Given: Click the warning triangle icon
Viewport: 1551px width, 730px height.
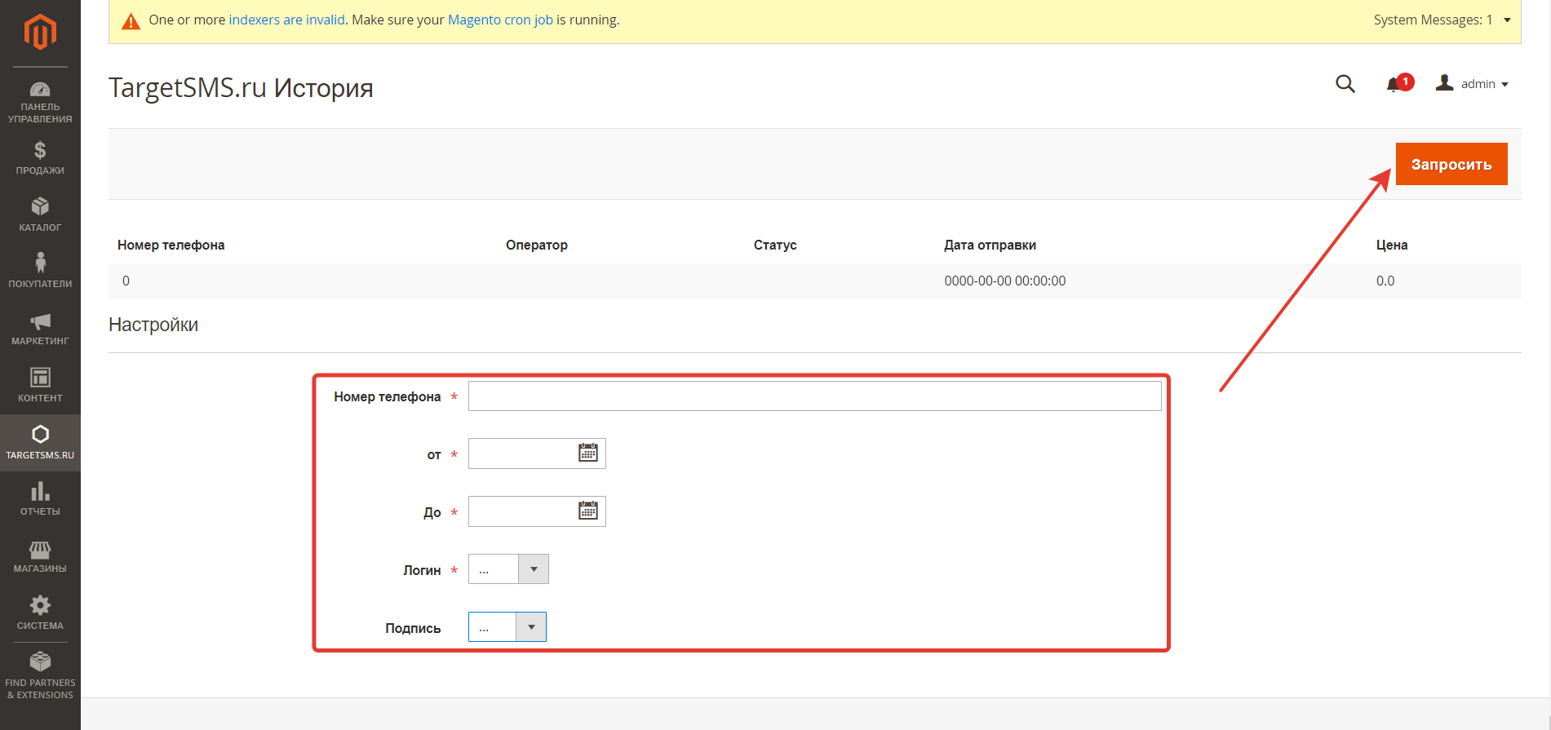Looking at the screenshot, I should 131,21.
